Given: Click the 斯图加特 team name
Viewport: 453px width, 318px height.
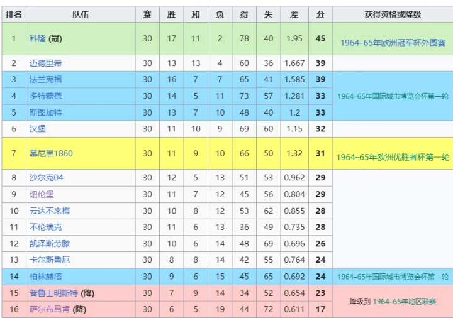Looking at the screenshot, I should pos(45,112).
